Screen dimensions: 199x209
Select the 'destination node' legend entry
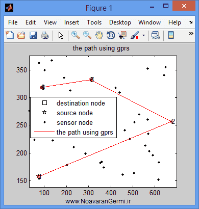[81, 103]
